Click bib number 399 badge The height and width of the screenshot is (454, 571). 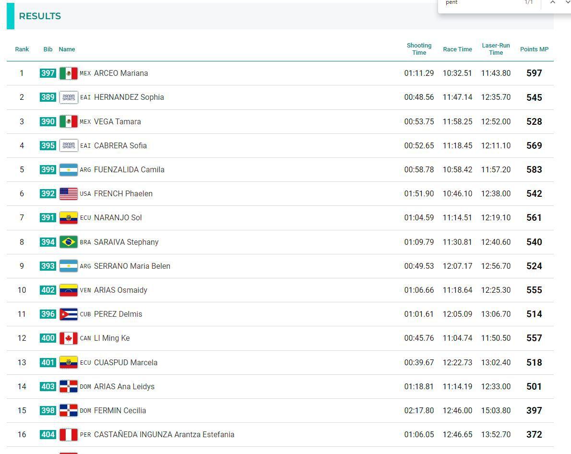tap(48, 169)
